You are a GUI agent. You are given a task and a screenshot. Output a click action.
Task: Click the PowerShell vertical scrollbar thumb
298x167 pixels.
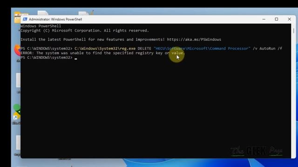(293, 31)
